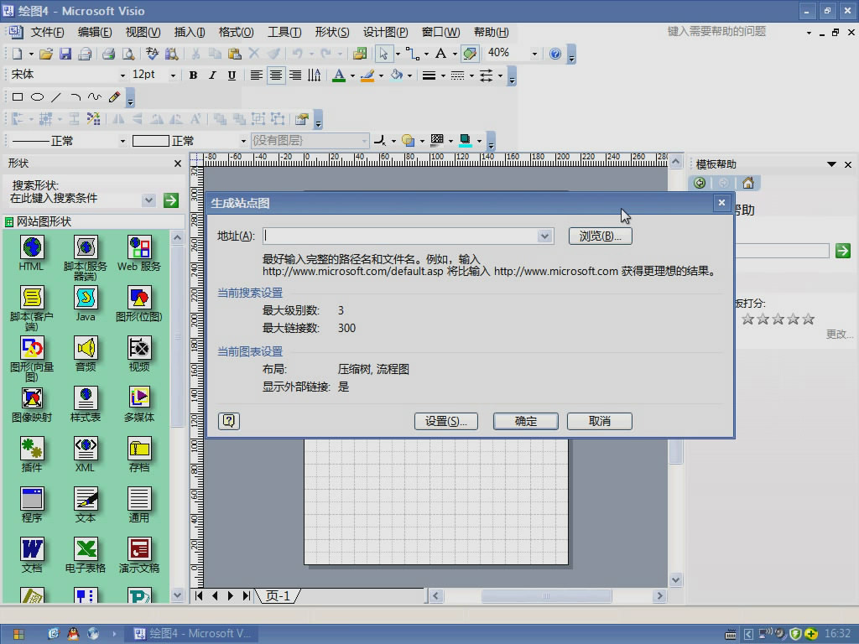The height and width of the screenshot is (644, 859).
Task: Toggle the Pointer tool button
Action: click(383, 54)
